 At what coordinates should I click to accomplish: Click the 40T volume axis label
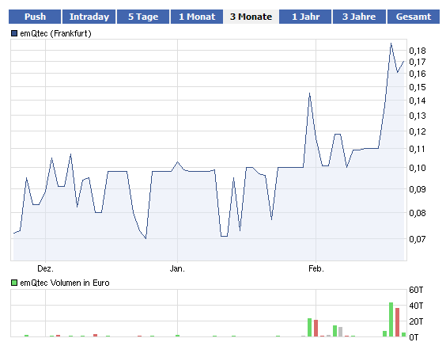coord(416,306)
